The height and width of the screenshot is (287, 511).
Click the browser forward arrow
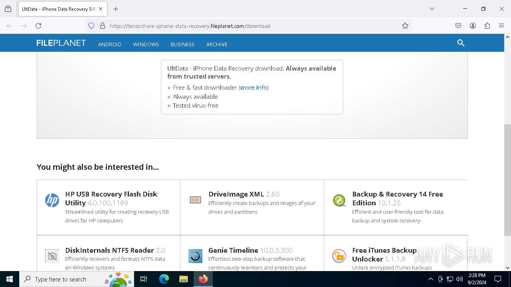[x=24, y=26]
